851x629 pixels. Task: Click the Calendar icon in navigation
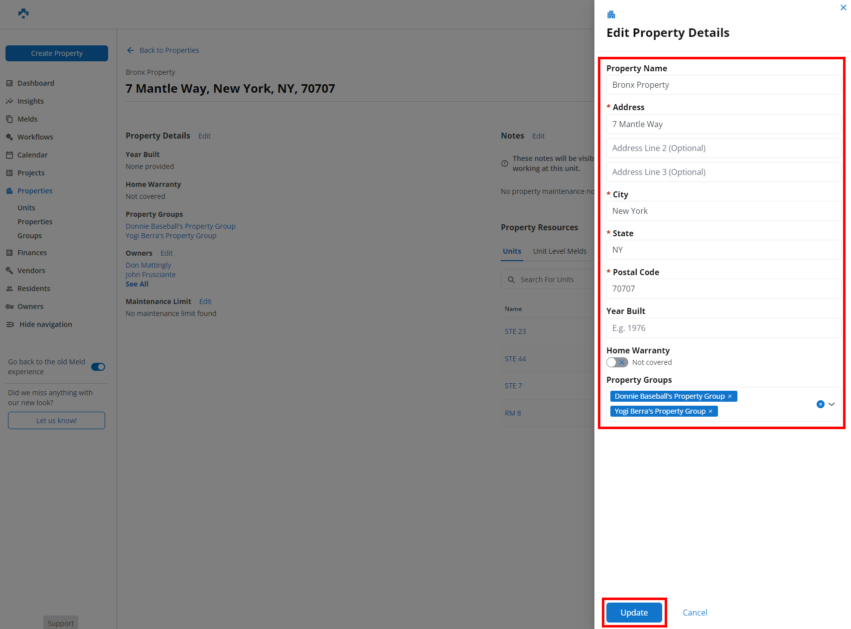[x=9, y=155]
